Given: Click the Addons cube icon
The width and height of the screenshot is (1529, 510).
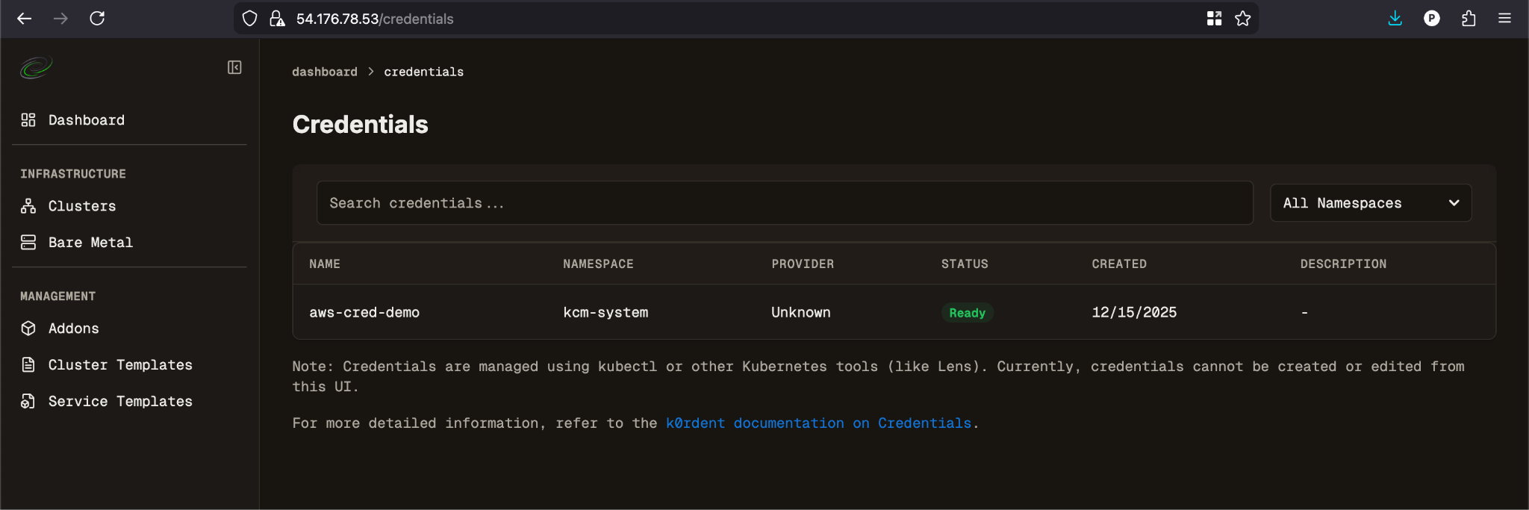Looking at the screenshot, I should point(28,329).
